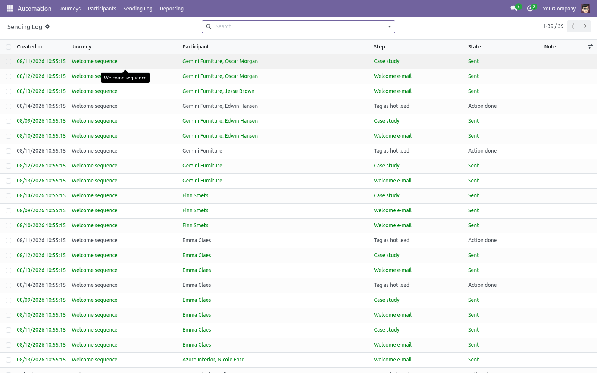
Task: Sort by the State column header
Action: 475,47
